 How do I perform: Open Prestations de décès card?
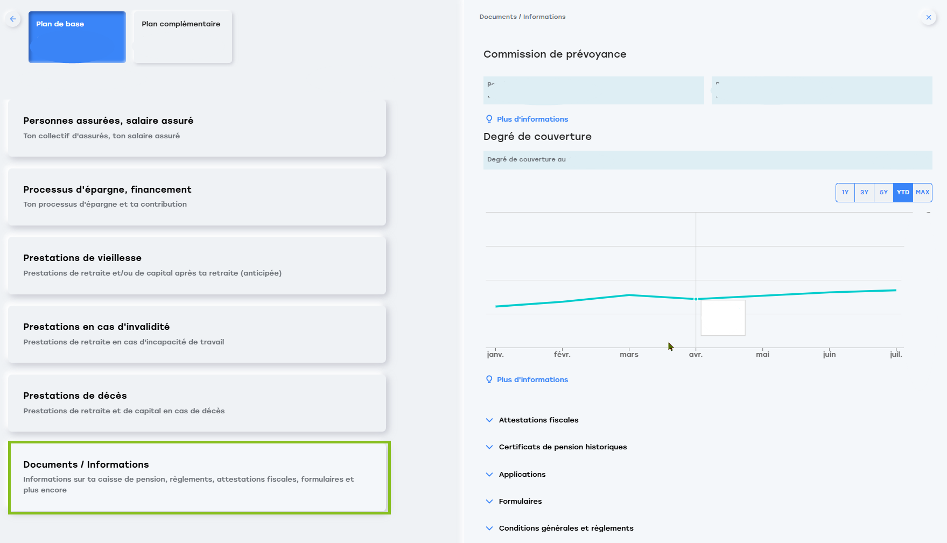197,403
